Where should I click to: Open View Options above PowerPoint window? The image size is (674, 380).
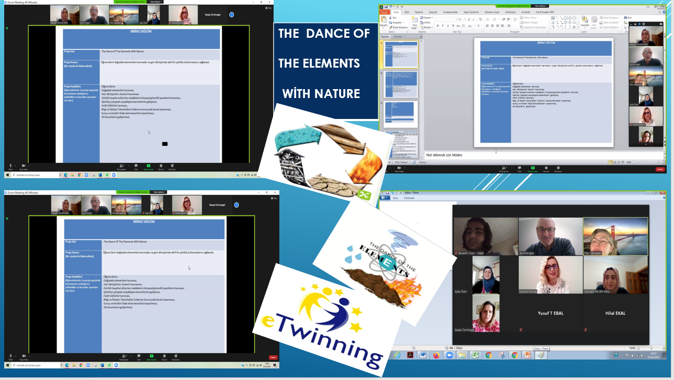click(x=540, y=6)
